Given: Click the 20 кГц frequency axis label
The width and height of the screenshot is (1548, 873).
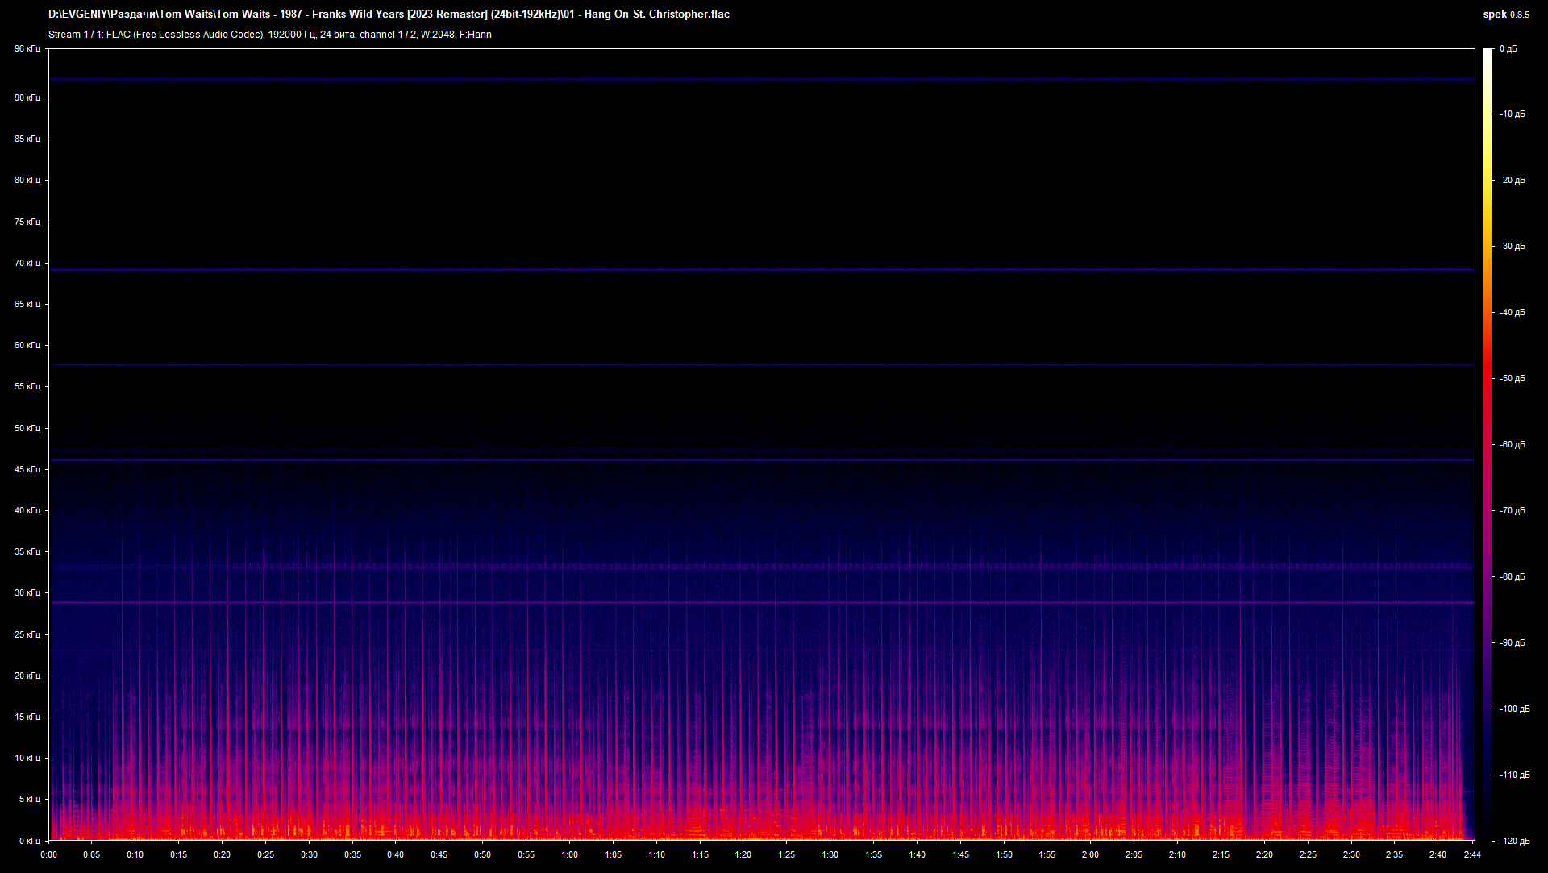Looking at the screenshot, I should [x=27, y=676].
